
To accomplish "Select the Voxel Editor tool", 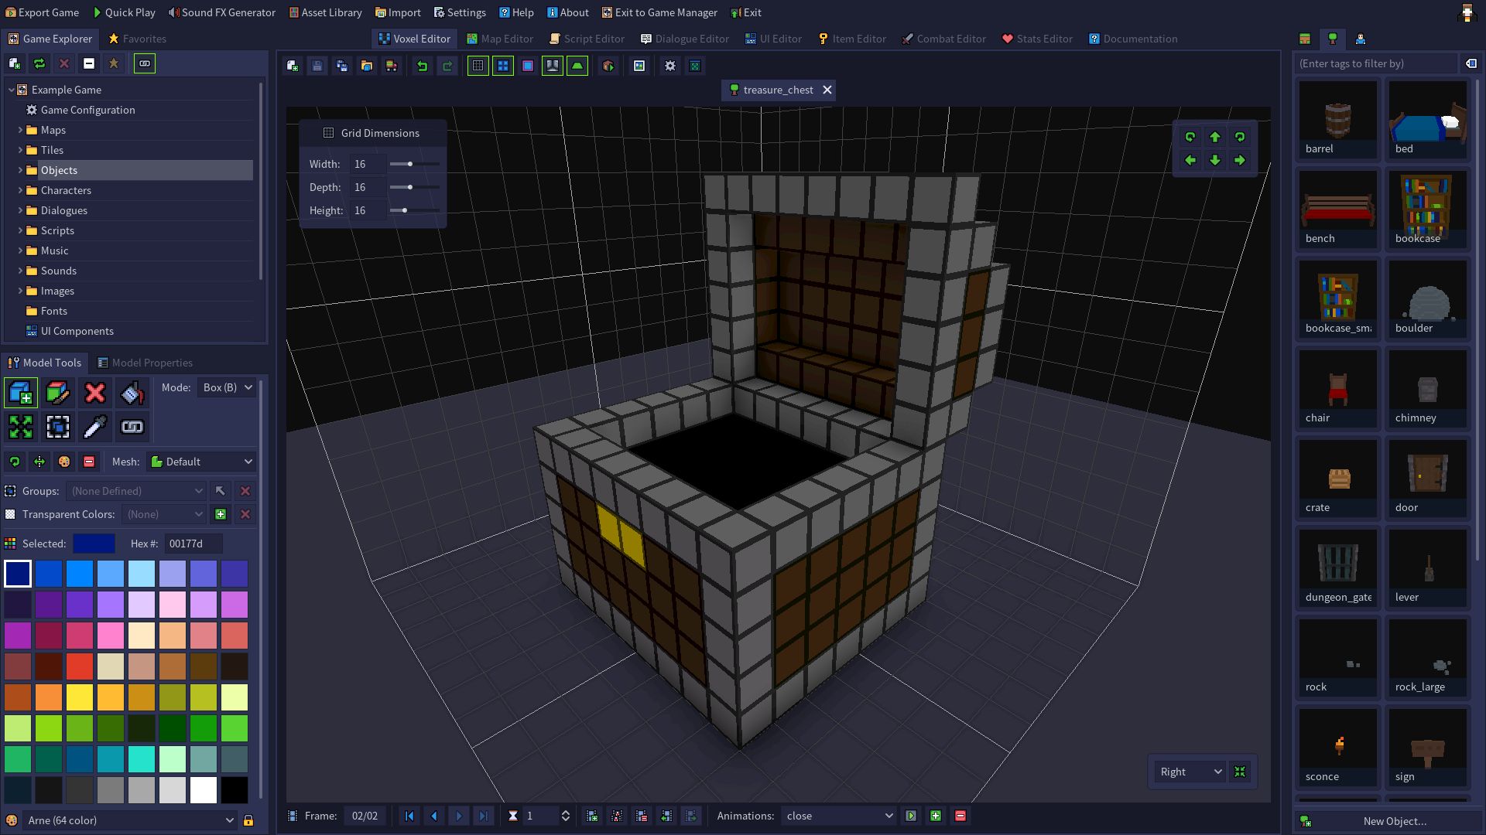I will pos(416,39).
